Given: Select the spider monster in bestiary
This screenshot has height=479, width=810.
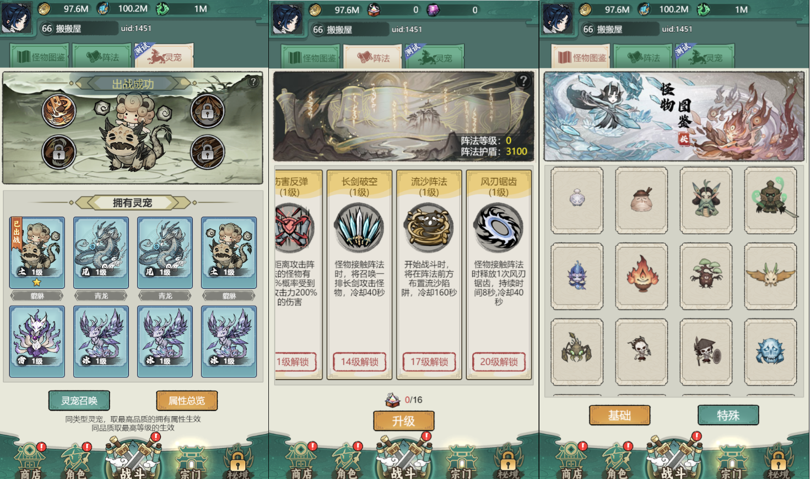Looking at the screenshot, I should pyautogui.click(x=577, y=351).
